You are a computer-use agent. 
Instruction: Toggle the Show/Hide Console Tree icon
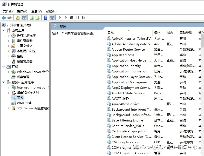(x=24, y=18)
